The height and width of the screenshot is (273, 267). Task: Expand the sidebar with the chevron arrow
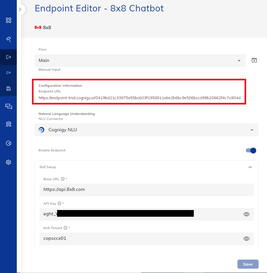coord(20,9)
